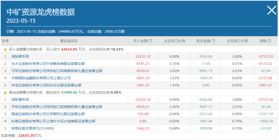The width and height of the screenshot is (279, 140).
Task: Open 平安证券深圳蛇口 link in the sell list
Action: pos(57,107)
